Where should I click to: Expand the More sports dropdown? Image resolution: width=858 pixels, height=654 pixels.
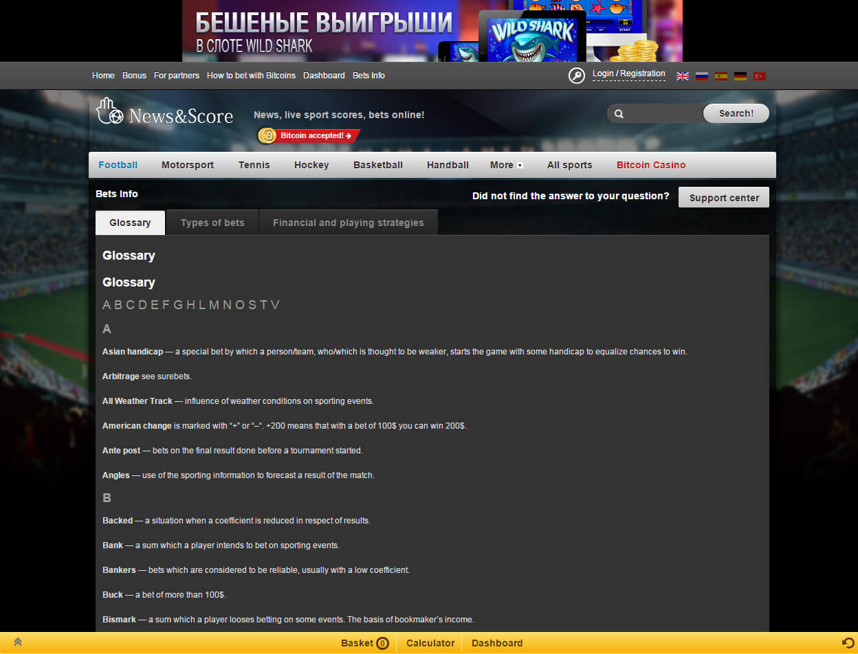click(x=507, y=165)
